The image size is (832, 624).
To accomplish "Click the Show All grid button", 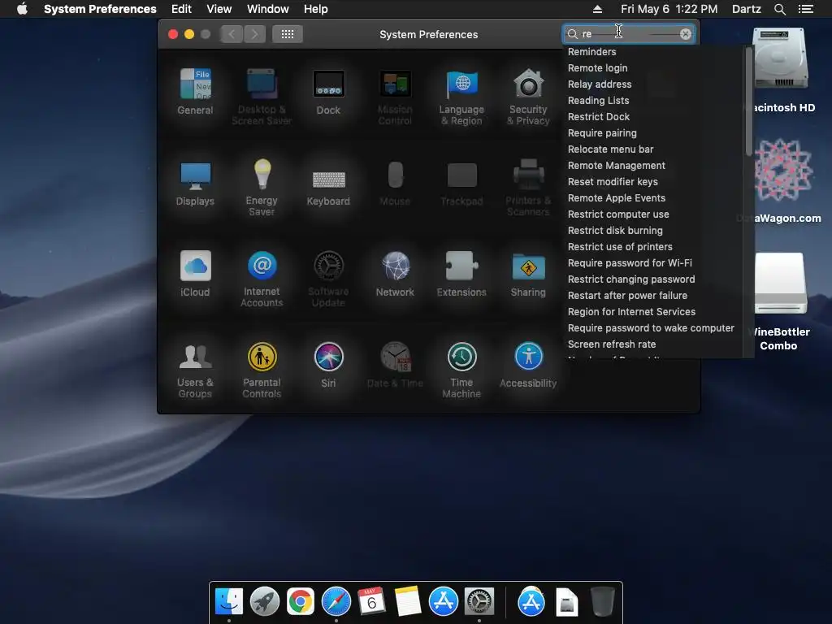I will tap(288, 34).
